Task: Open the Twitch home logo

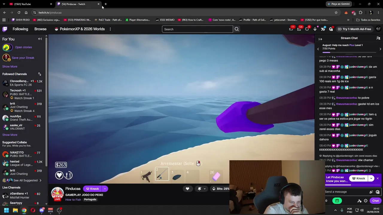Action: click(5, 29)
